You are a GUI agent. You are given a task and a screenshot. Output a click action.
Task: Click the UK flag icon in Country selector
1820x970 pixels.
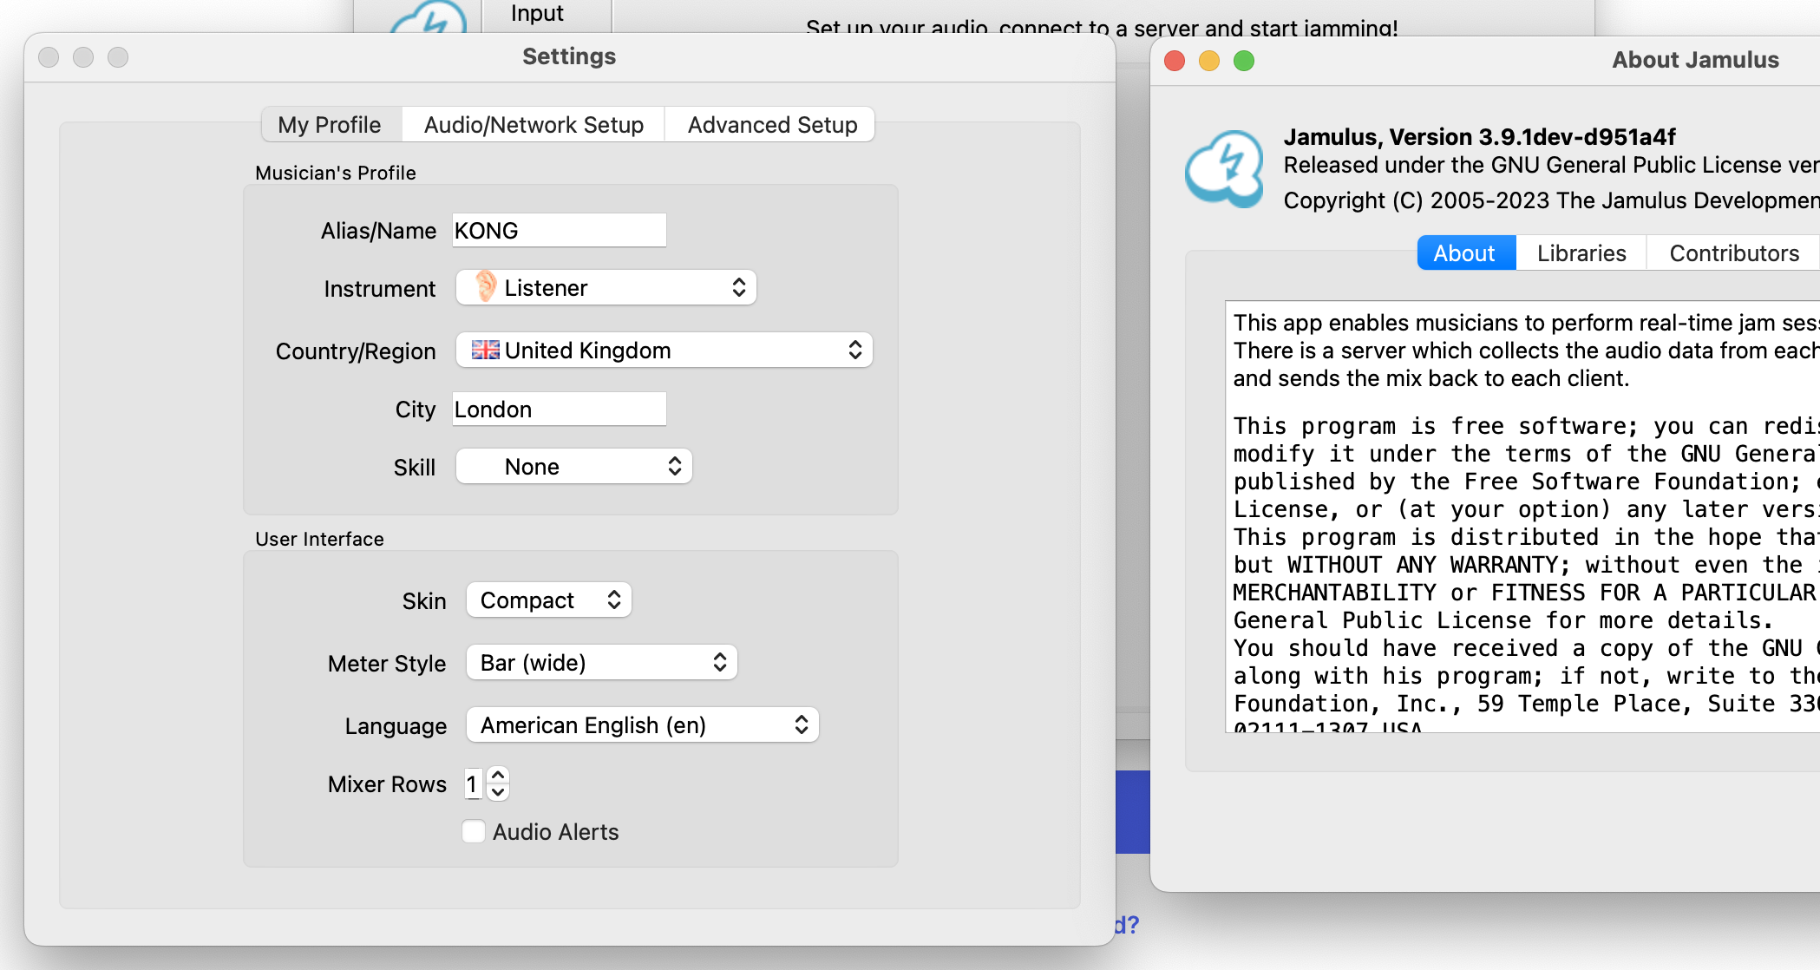485,350
